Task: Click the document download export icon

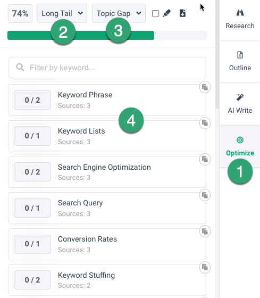Action: [182, 13]
